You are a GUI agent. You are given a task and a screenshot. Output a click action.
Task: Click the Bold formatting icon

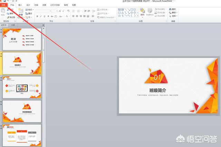coord(37,16)
